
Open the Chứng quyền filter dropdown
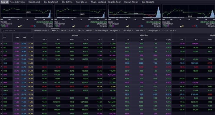click(x=154, y=31)
